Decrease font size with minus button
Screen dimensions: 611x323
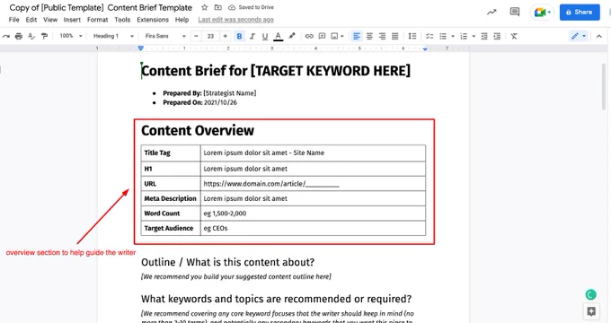[x=196, y=36]
